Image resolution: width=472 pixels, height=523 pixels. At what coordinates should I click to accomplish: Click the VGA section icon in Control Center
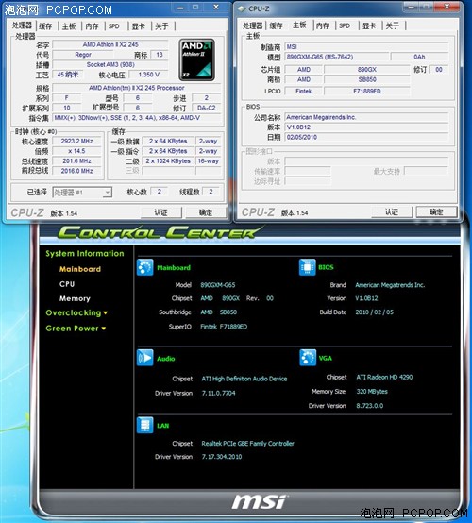click(x=308, y=358)
